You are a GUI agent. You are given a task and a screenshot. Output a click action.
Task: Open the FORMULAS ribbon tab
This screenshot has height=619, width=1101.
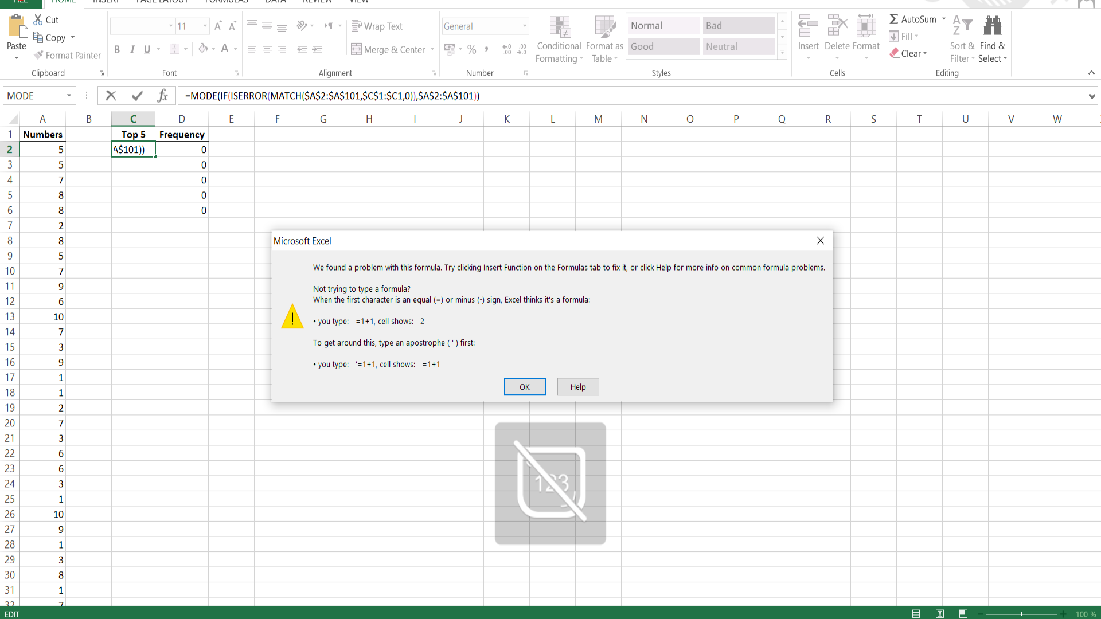coord(226,2)
